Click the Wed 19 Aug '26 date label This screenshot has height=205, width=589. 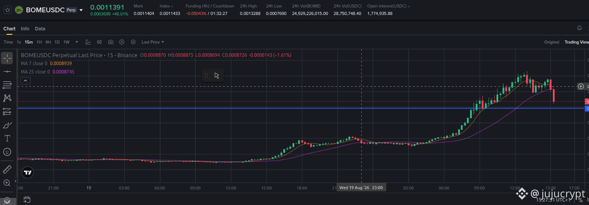[361, 187]
